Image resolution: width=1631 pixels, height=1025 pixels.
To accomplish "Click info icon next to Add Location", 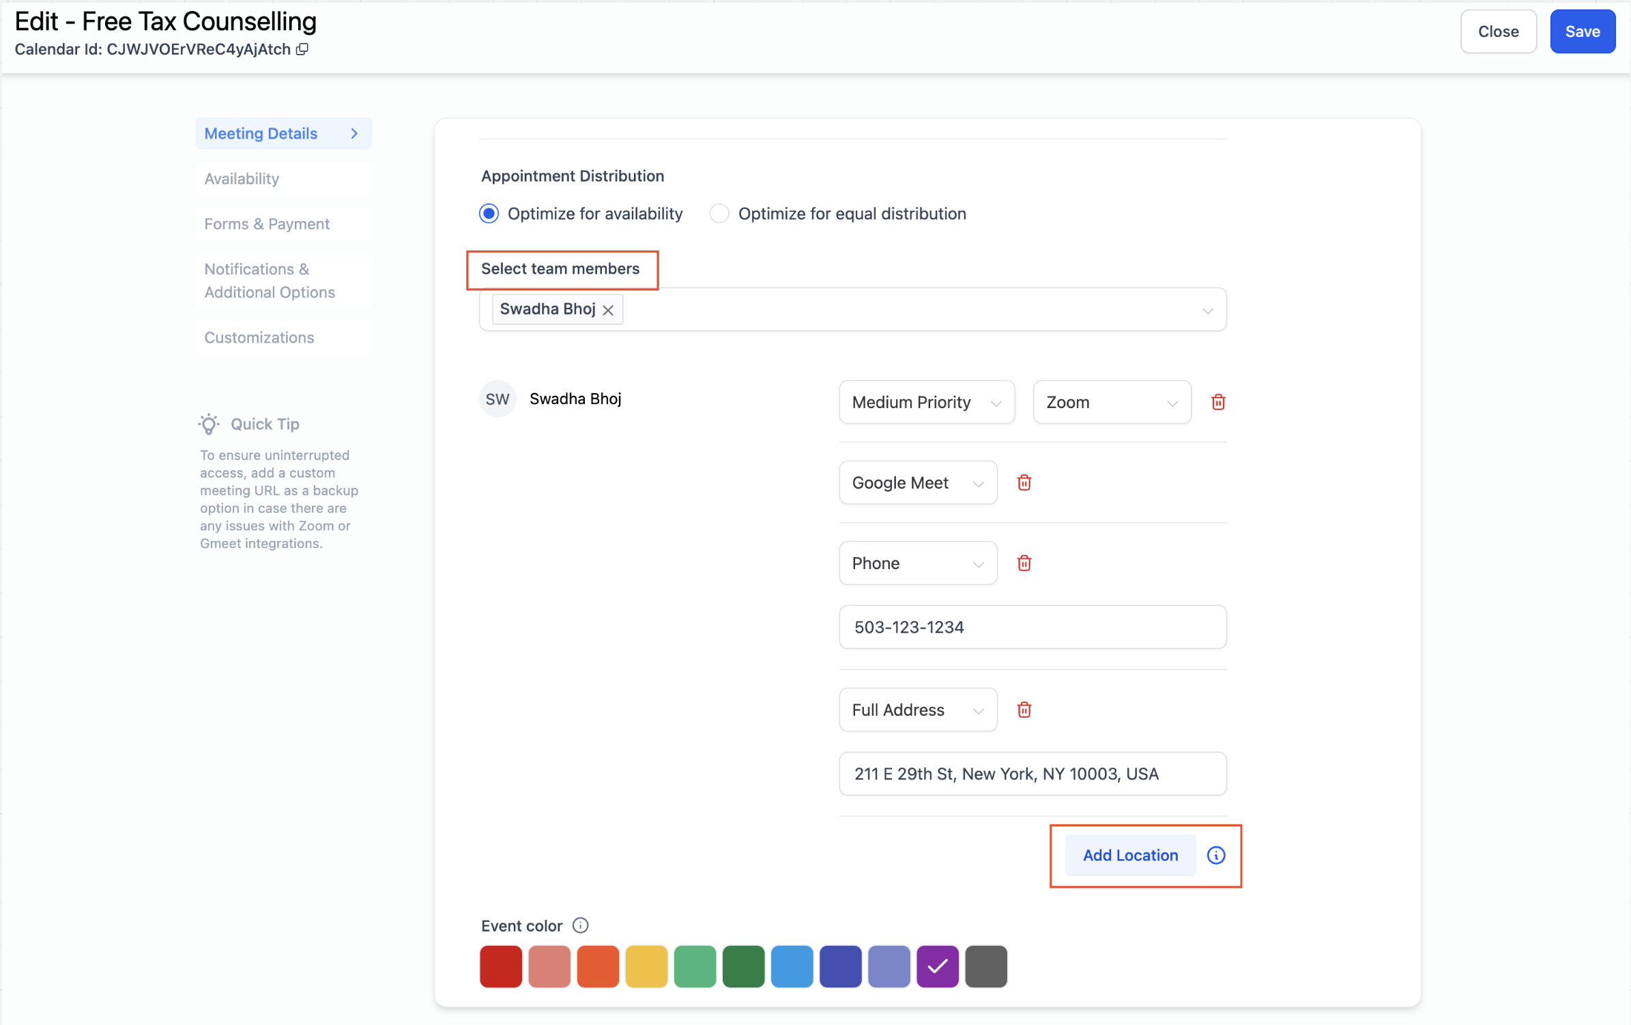I will [x=1215, y=855].
